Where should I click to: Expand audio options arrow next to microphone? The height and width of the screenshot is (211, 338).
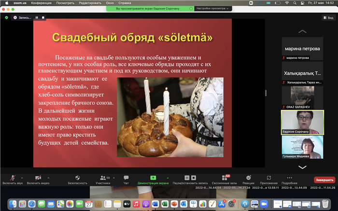pyautogui.click(x=22, y=177)
